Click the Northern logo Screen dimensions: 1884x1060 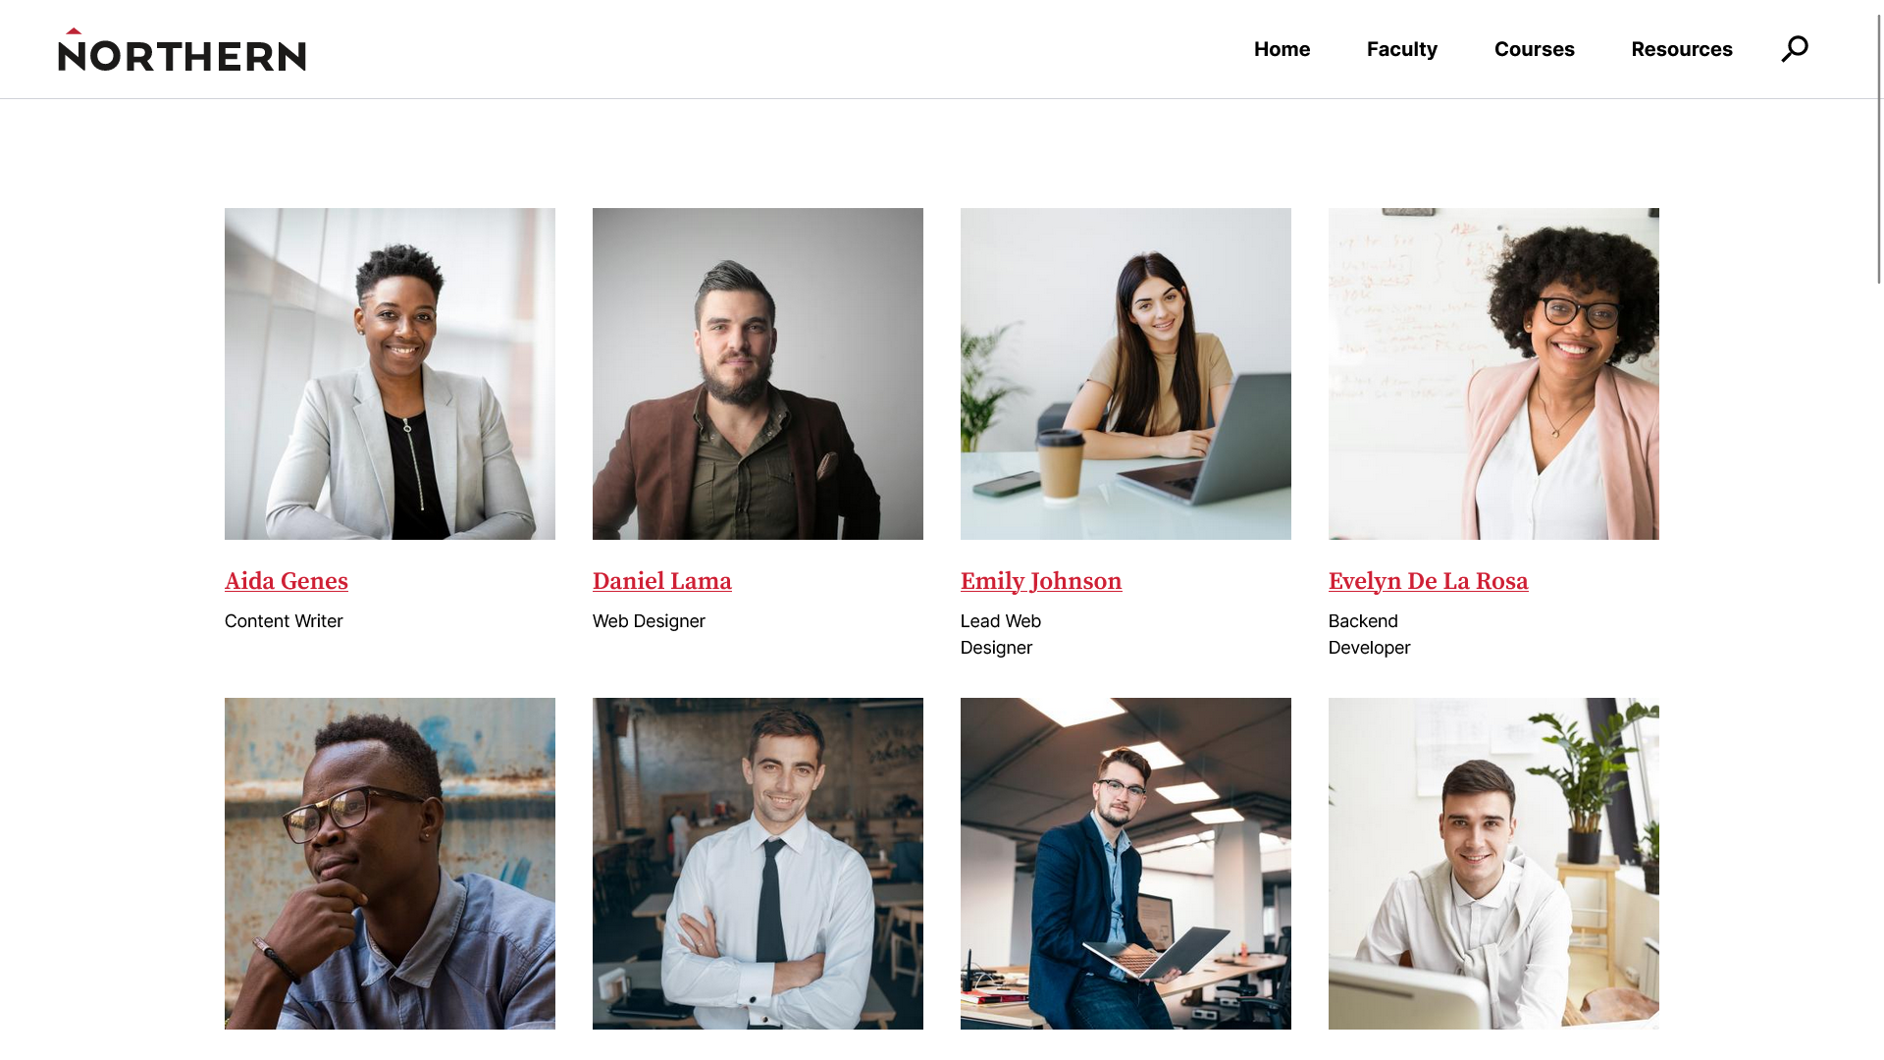183,49
